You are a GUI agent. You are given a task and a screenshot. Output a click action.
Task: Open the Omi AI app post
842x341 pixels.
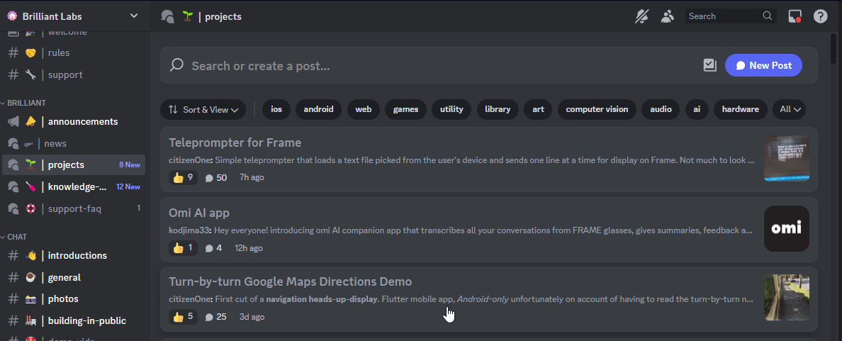click(488, 230)
